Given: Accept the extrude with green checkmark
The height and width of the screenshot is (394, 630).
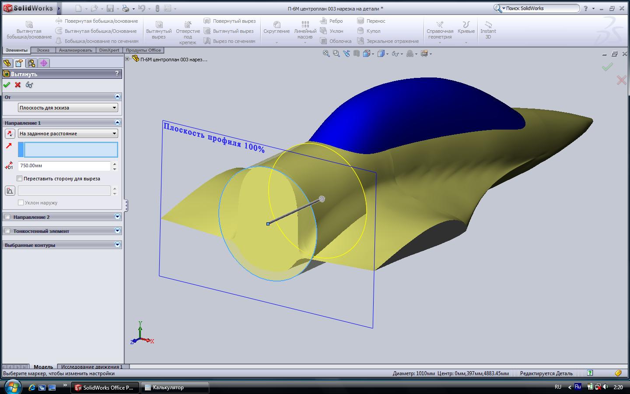Looking at the screenshot, I should pyautogui.click(x=7, y=85).
